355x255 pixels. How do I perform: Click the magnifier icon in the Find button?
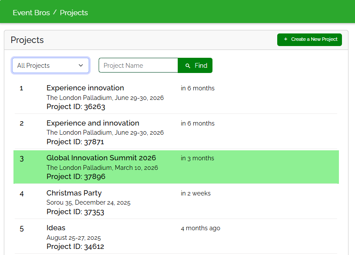(188, 66)
